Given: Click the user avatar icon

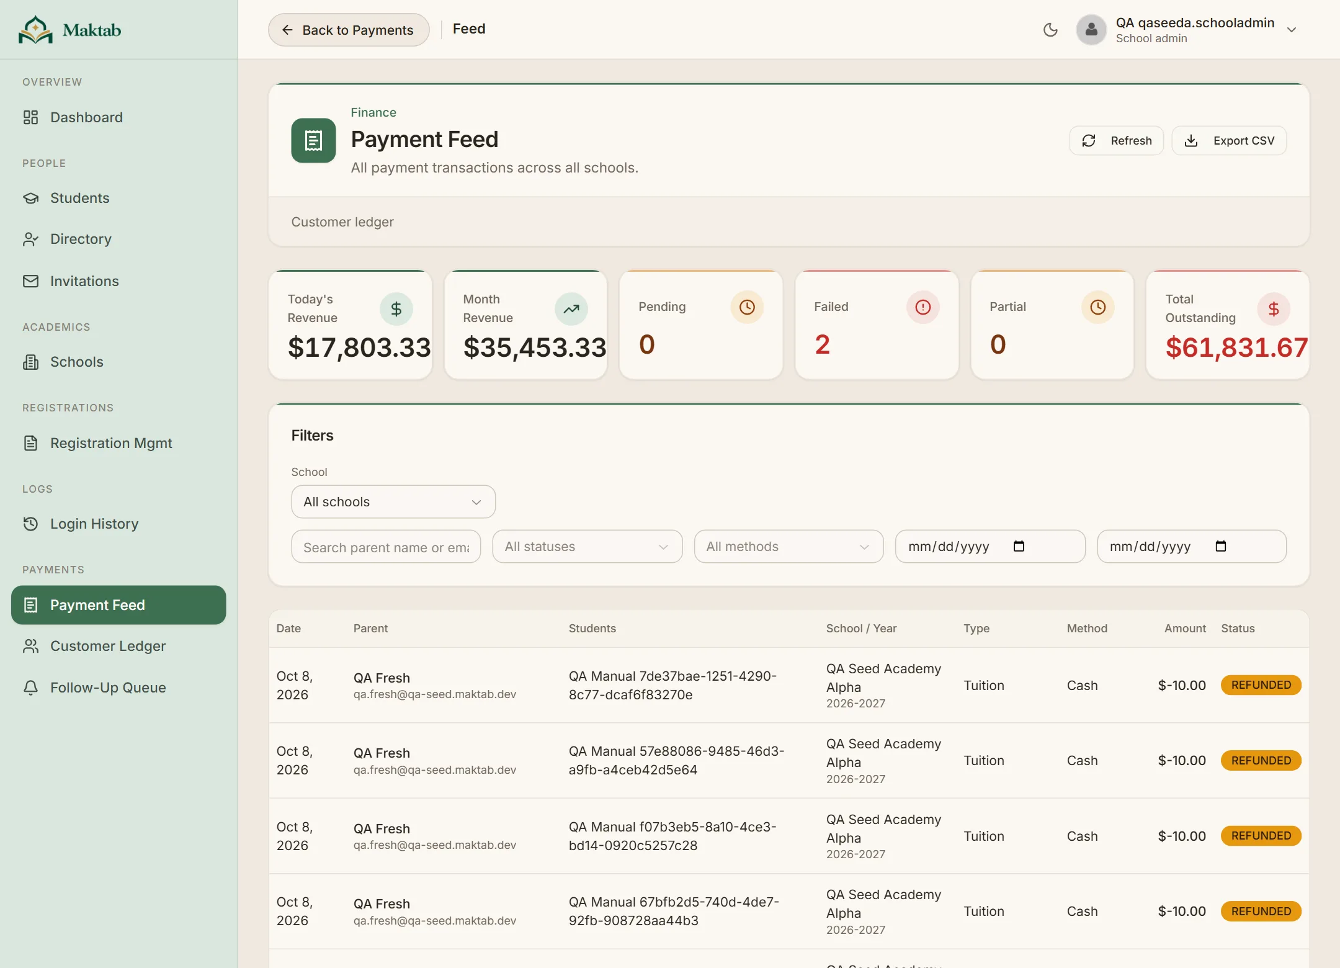Looking at the screenshot, I should click(1091, 30).
